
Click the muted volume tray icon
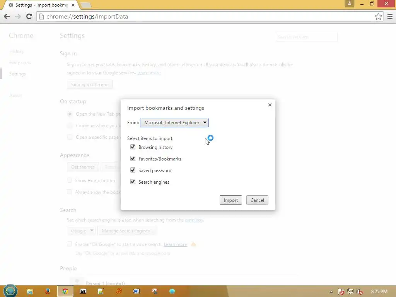[x=359, y=292]
